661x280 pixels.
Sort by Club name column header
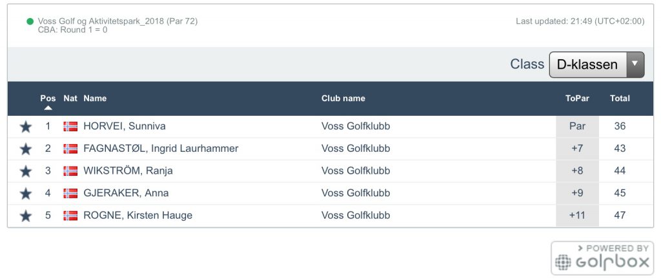click(343, 98)
